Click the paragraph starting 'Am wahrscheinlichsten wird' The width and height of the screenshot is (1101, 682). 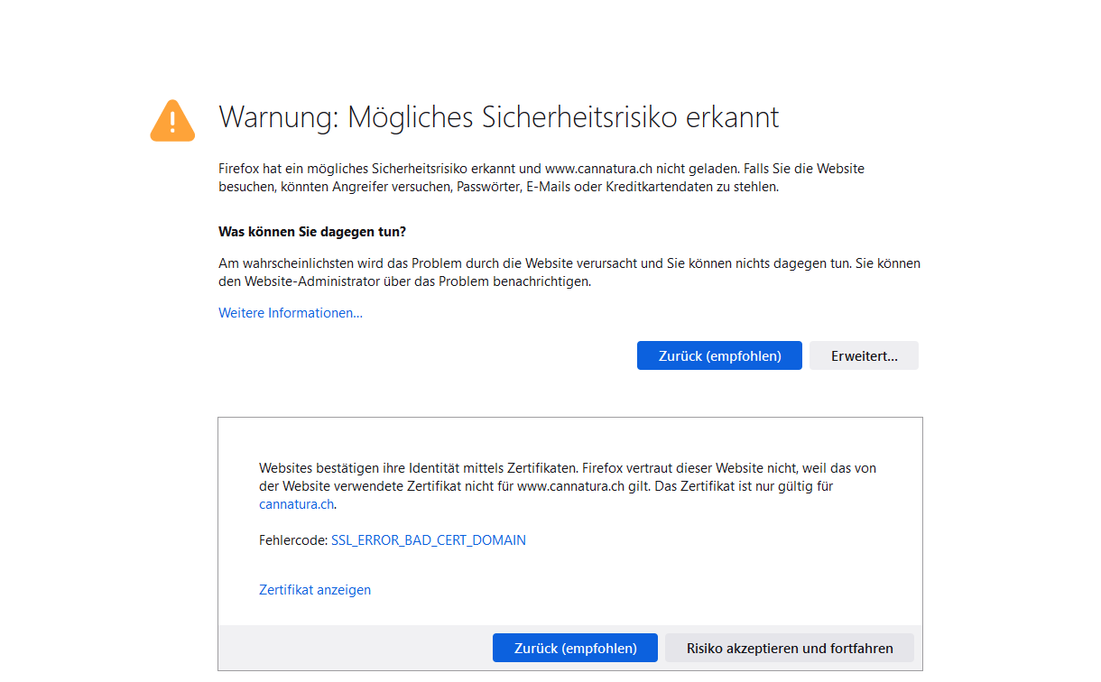pos(569,272)
